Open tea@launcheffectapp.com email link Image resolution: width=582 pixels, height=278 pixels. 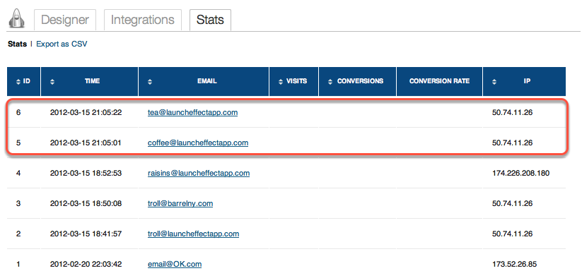(x=192, y=112)
